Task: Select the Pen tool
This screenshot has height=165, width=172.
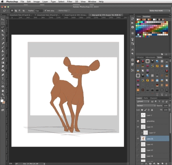Action: pos(3,75)
